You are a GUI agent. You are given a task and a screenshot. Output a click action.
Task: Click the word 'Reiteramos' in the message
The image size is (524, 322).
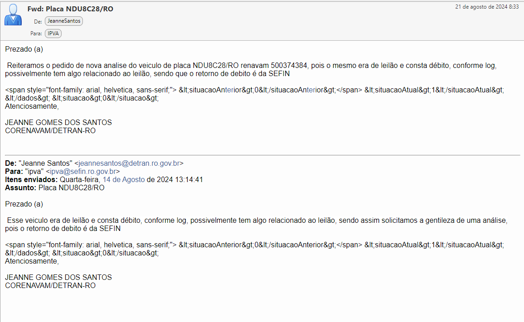point(24,66)
